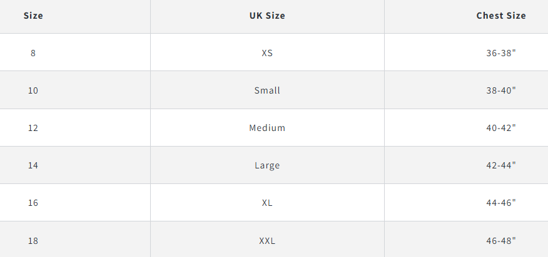
Task: Select size 12 cell
Action: (x=33, y=128)
